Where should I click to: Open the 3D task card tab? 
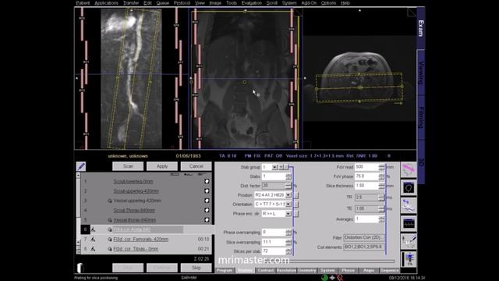(421, 162)
